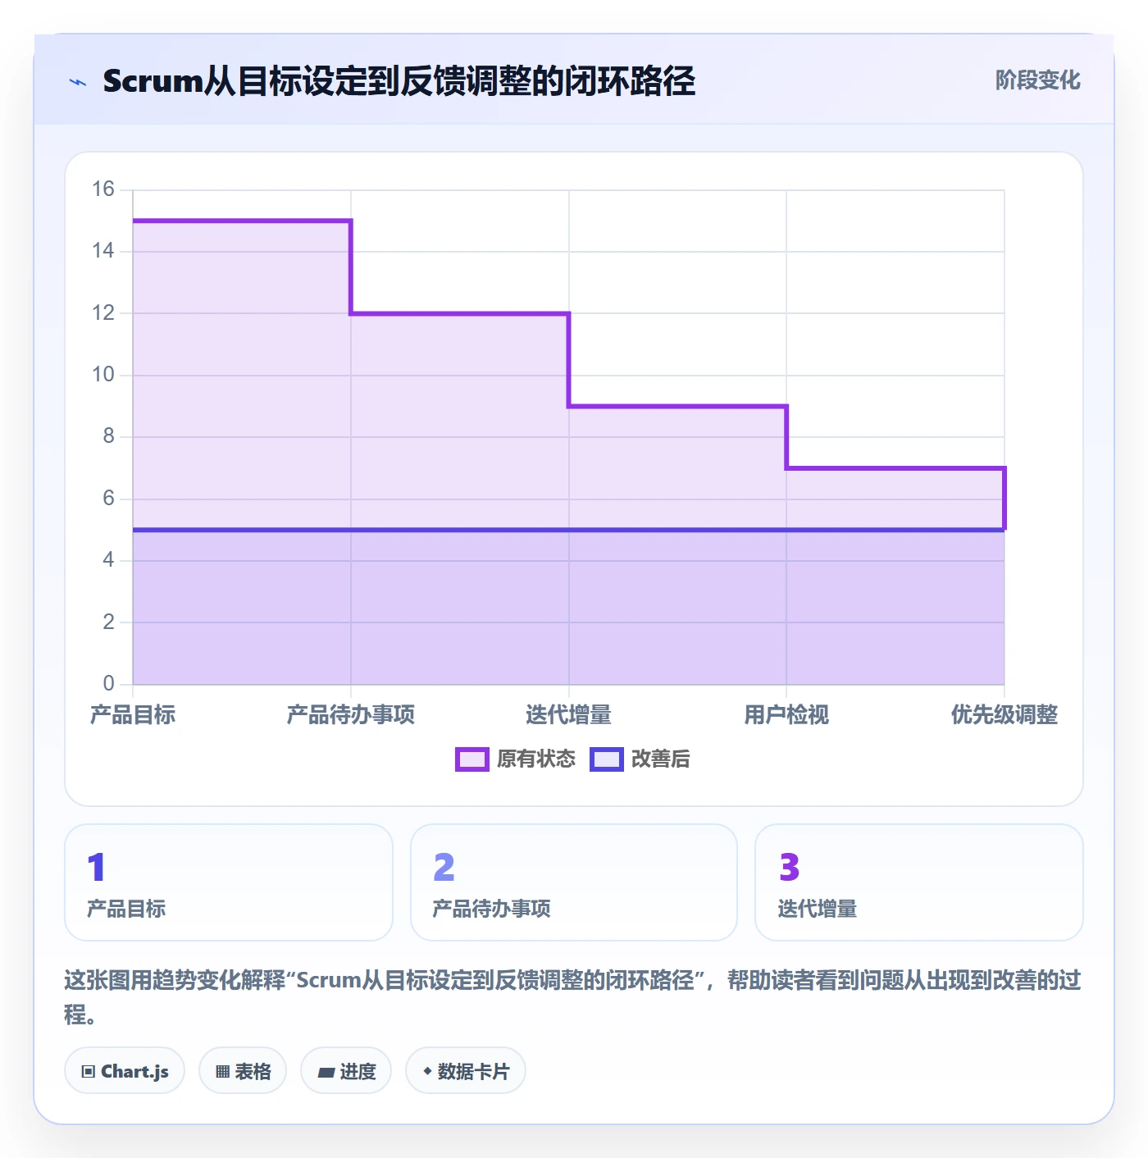Click the chart title Scrum从目标设定到反馈调整的闭环路径
This screenshot has width=1148, height=1158.
coord(399,81)
